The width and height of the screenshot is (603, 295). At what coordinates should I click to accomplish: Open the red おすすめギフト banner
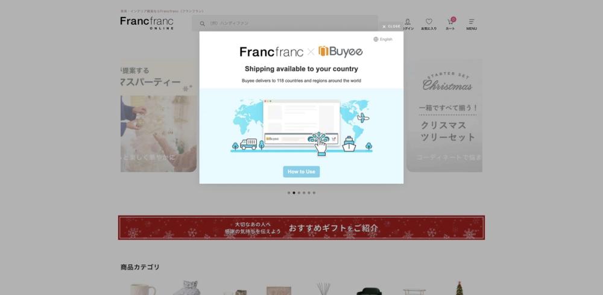(x=301, y=228)
